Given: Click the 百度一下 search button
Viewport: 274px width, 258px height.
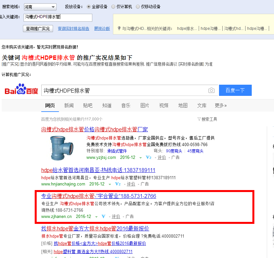Looking at the screenshot, I should [x=235, y=90].
